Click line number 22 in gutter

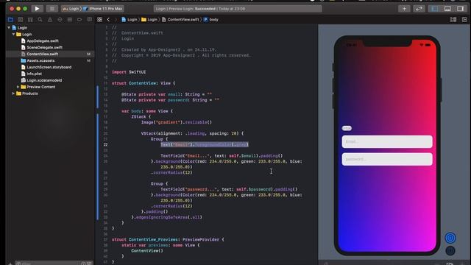[105, 144]
